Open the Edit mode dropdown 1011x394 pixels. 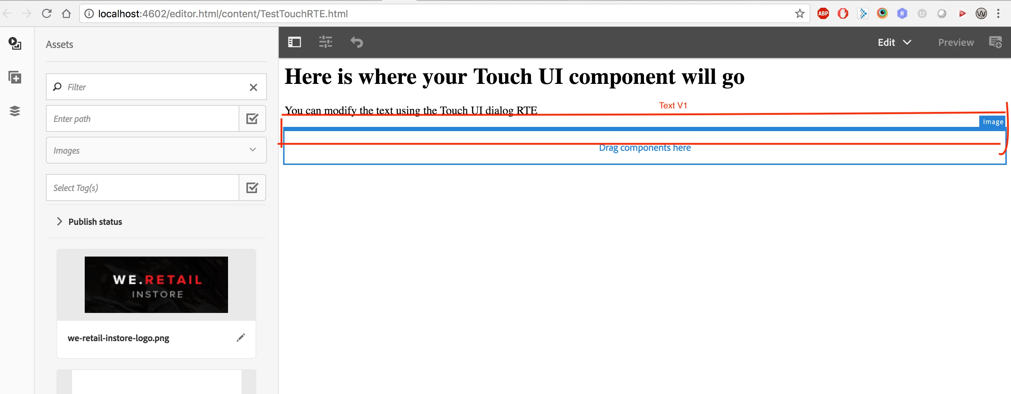(x=895, y=42)
